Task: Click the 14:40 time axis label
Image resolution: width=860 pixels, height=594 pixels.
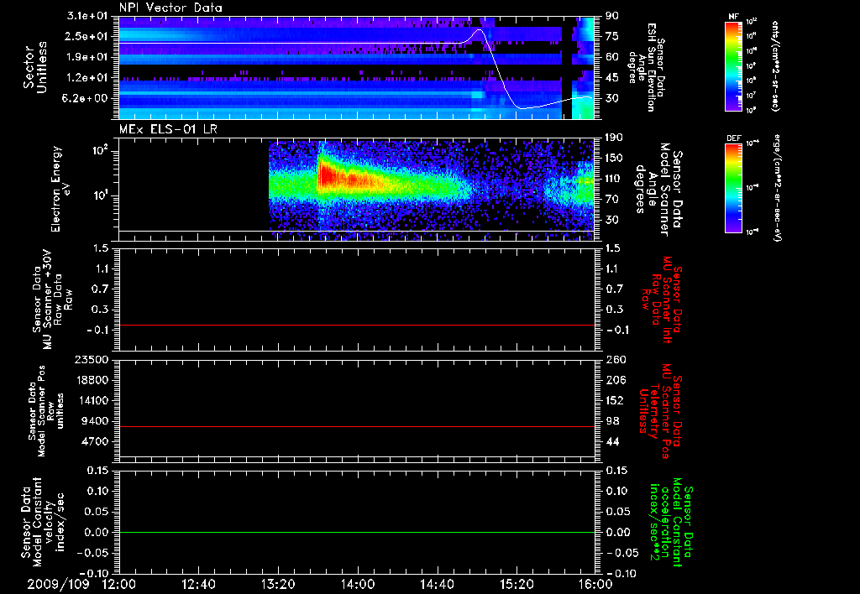Action: tap(437, 584)
